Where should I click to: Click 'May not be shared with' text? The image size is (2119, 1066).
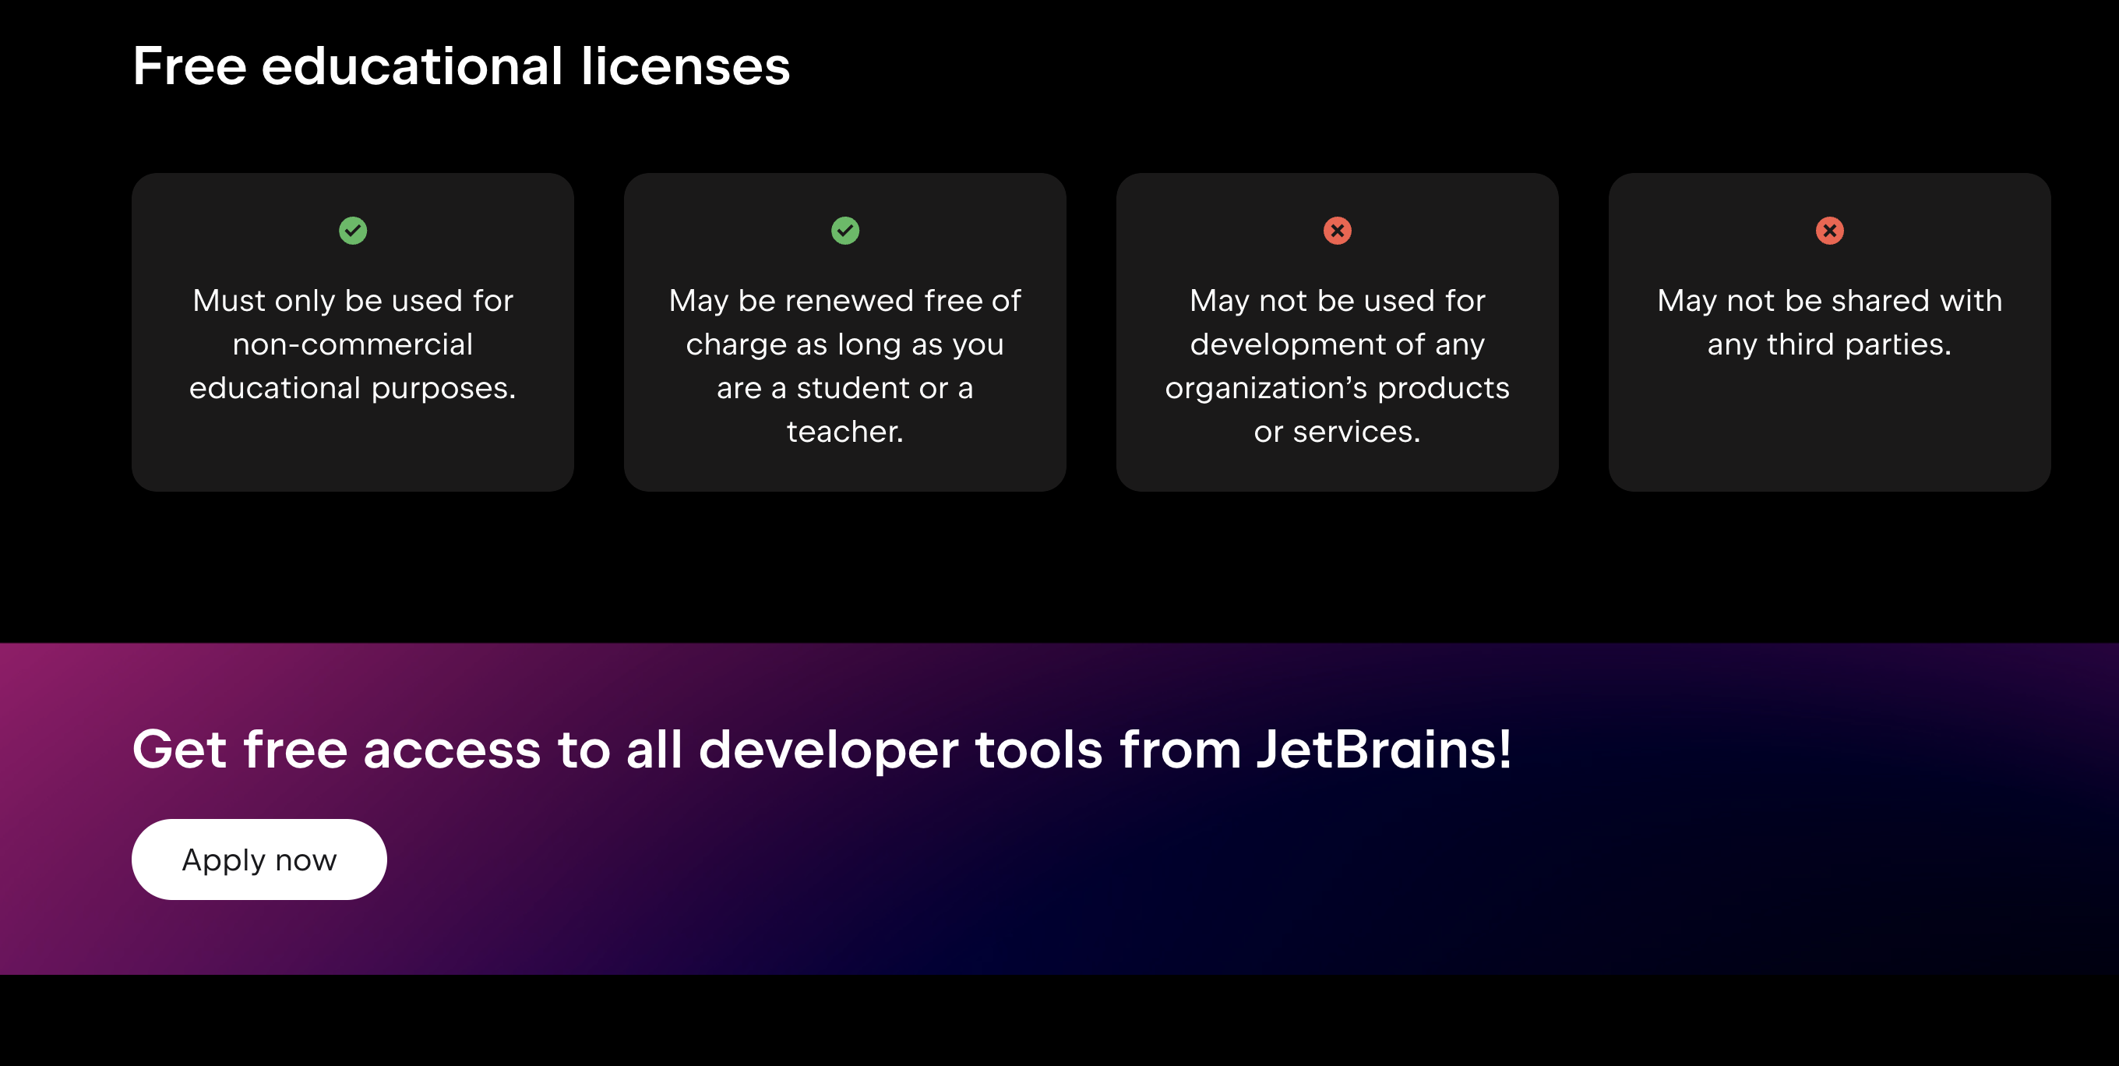(x=1829, y=300)
